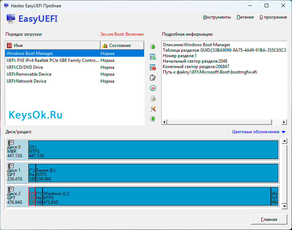Click the Disk 1 drive icon
Image resolution: width=292 pixels, height=230 pixels.
click(x=11, y=166)
